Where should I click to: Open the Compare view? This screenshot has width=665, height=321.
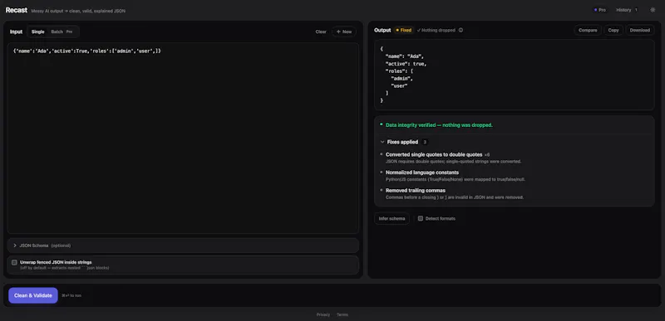(x=588, y=30)
